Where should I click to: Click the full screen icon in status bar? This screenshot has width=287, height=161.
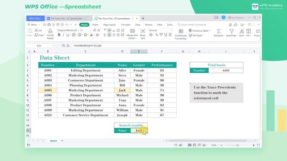258,145
